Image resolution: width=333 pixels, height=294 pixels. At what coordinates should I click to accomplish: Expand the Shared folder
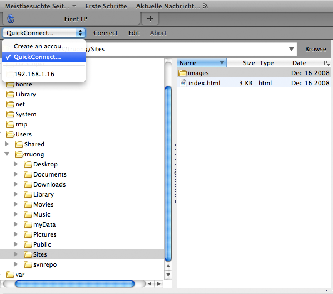(x=7, y=144)
